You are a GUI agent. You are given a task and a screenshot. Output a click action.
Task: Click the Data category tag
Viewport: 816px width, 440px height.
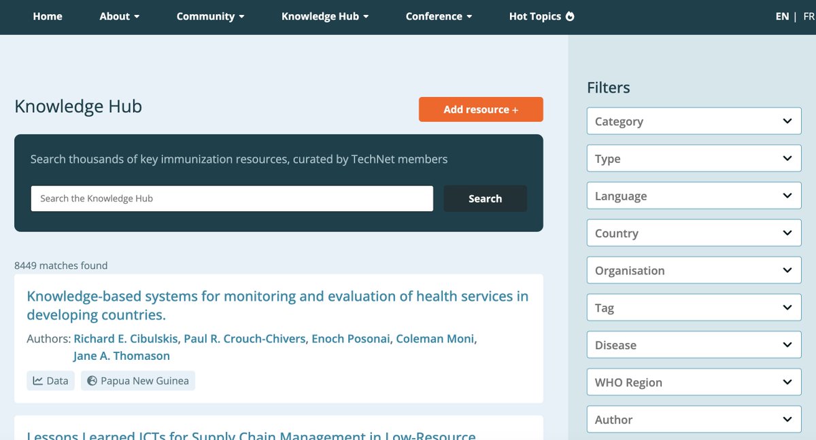[51, 381]
